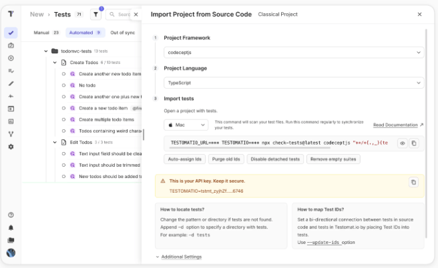Open the Imports arrow-box sidebar icon
The width and height of the screenshot is (438, 268).
pyautogui.click(x=11, y=109)
